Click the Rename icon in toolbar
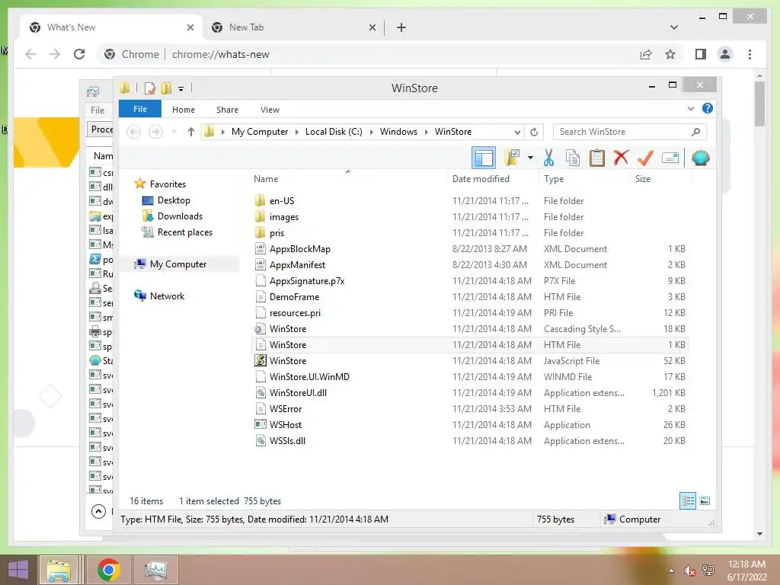 tap(670, 158)
